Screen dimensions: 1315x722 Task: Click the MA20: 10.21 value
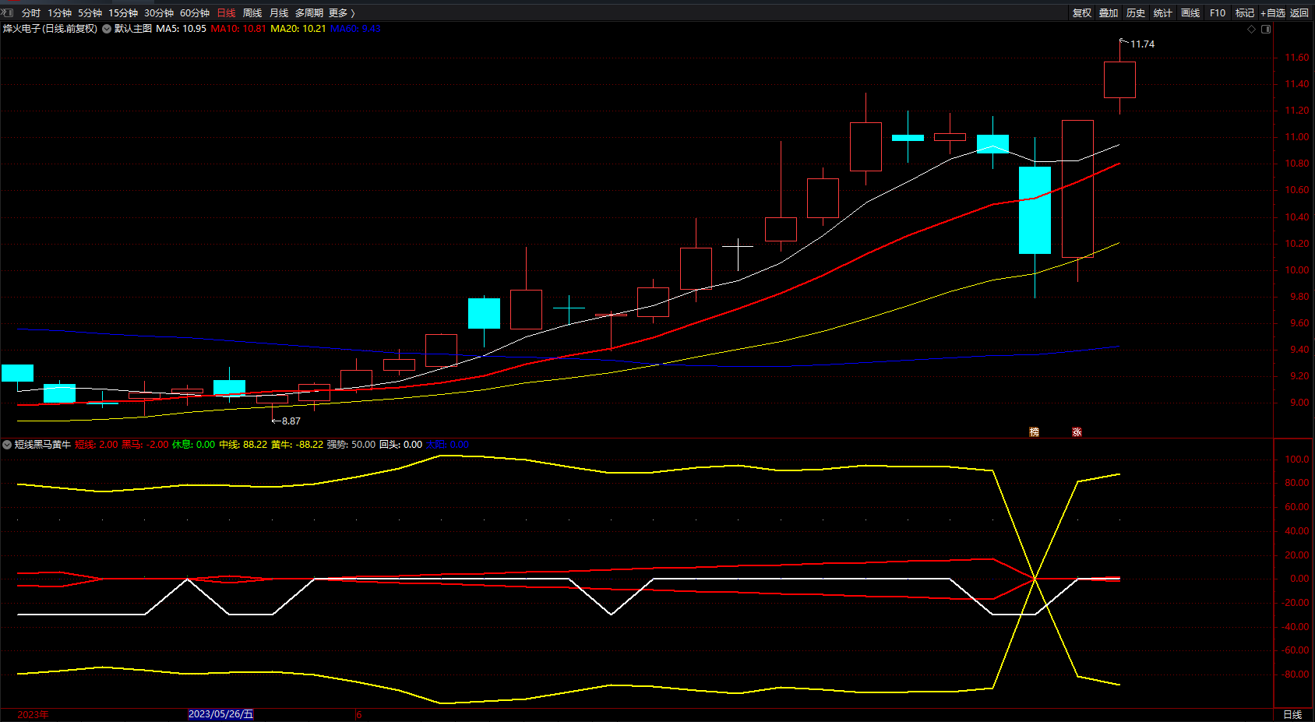click(298, 29)
